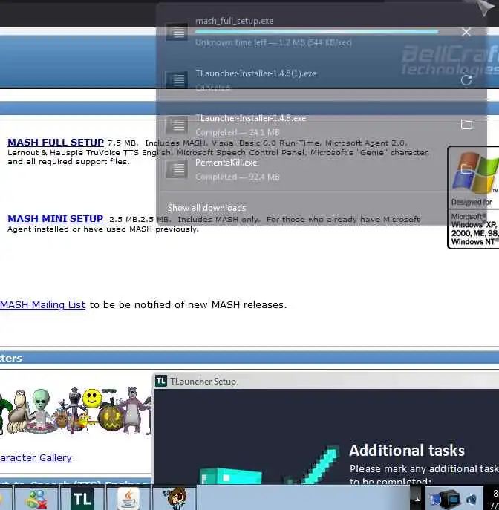
Task: Click the volume speaker tray icon
Action: (472, 499)
